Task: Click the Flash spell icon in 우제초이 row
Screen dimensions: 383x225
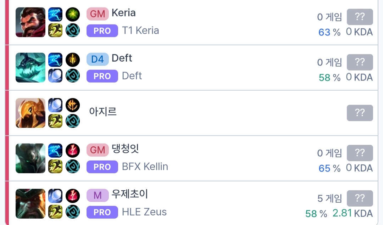Action: tap(55, 212)
